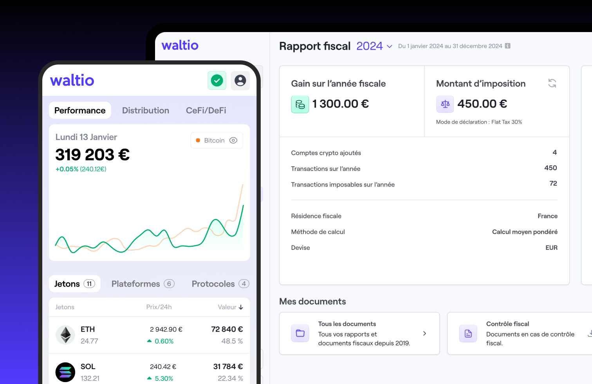
Task: Click the info icon after the date range
Action: (x=508, y=46)
